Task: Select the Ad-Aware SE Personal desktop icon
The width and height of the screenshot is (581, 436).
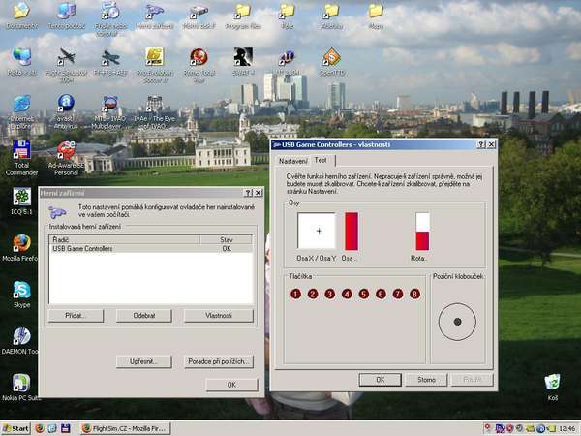Action: click(66, 158)
